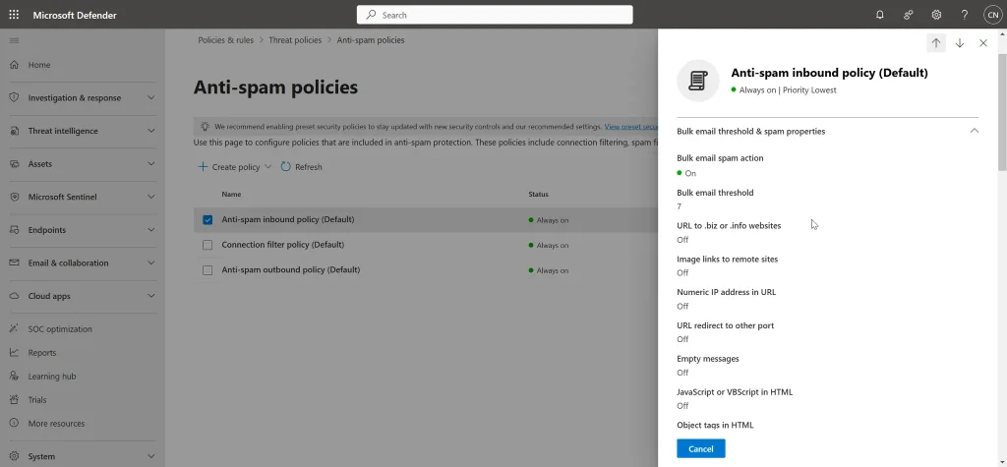Expand System chevron in sidebar
The image size is (1007, 467).
coord(150,457)
